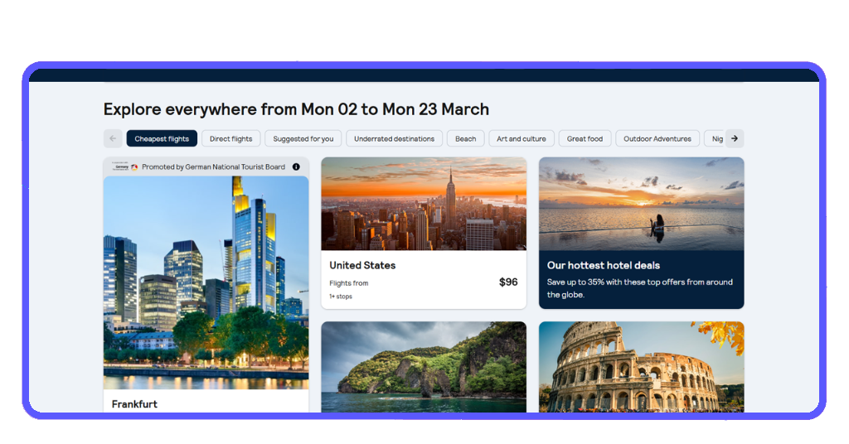Open the Frankfurt skyline photo card
This screenshot has width=849, height=444.
206,282
